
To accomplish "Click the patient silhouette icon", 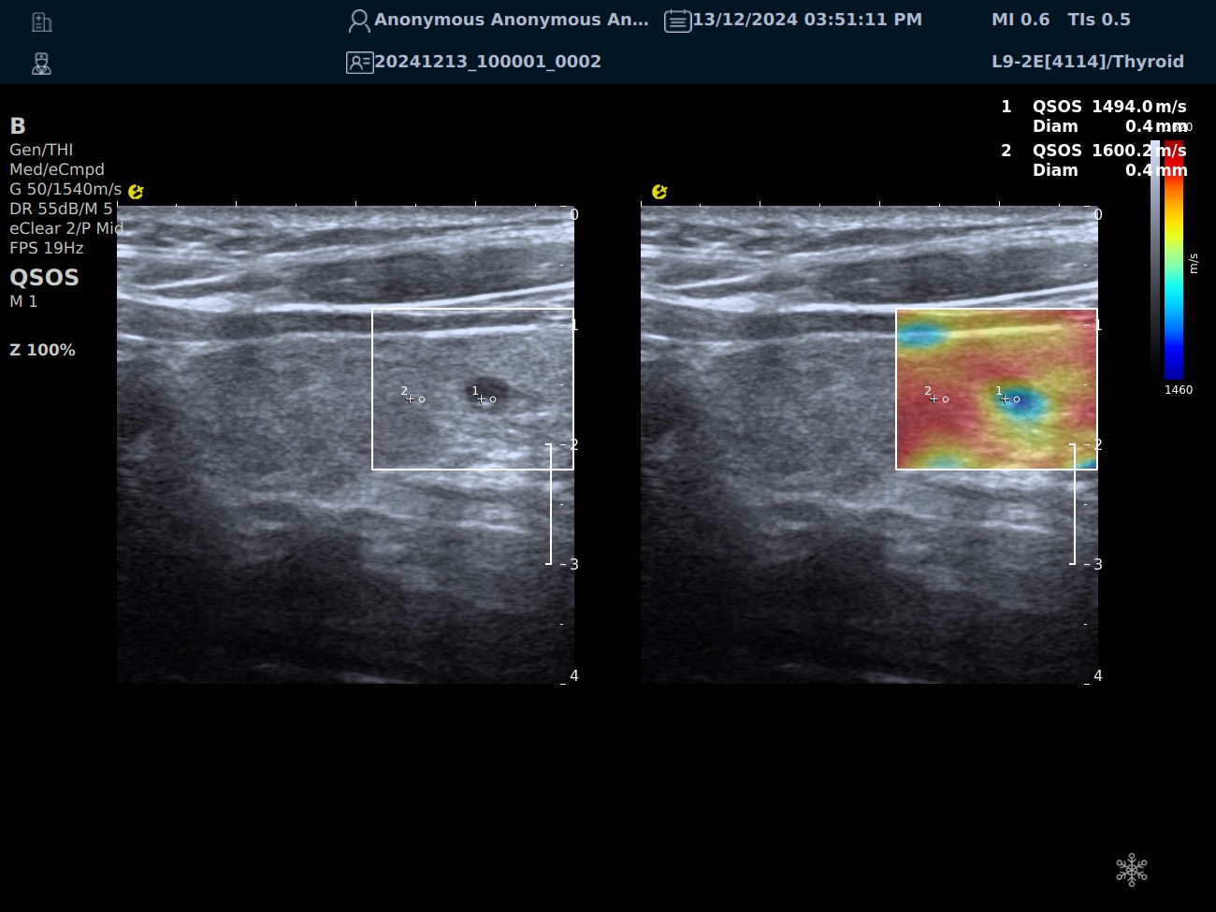I will [358, 21].
